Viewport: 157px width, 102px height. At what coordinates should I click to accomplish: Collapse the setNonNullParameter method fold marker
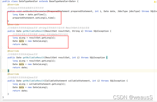[1, 11]
